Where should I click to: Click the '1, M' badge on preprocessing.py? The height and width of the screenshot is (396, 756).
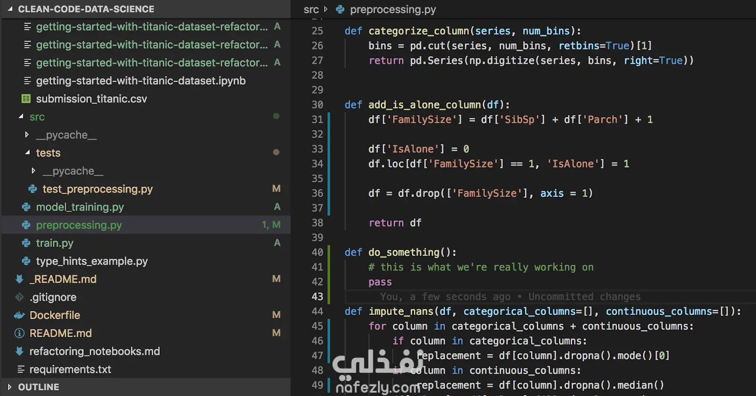click(x=271, y=225)
